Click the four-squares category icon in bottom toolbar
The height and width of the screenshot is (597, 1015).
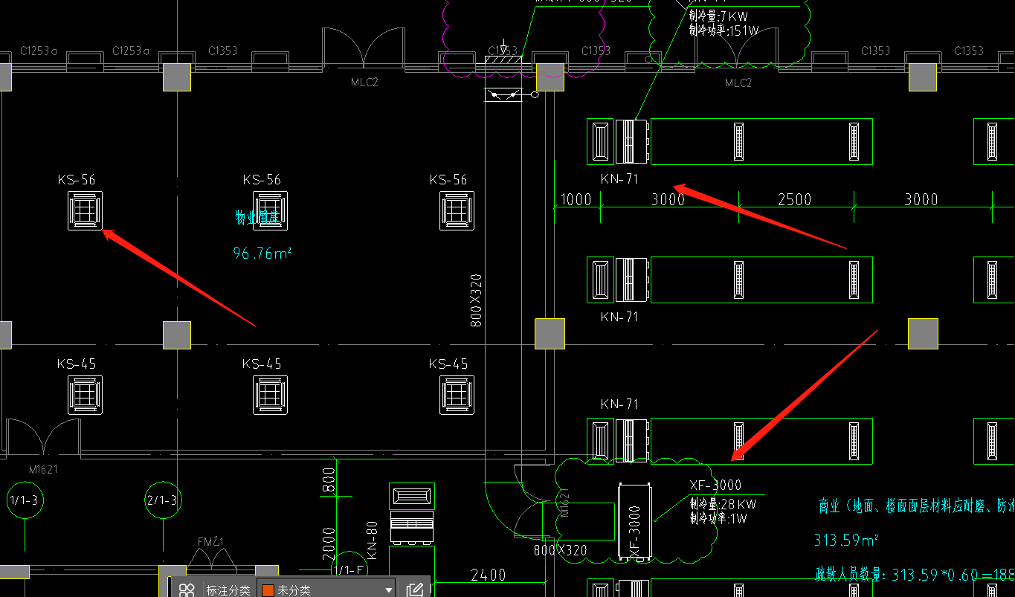coord(187,590)
